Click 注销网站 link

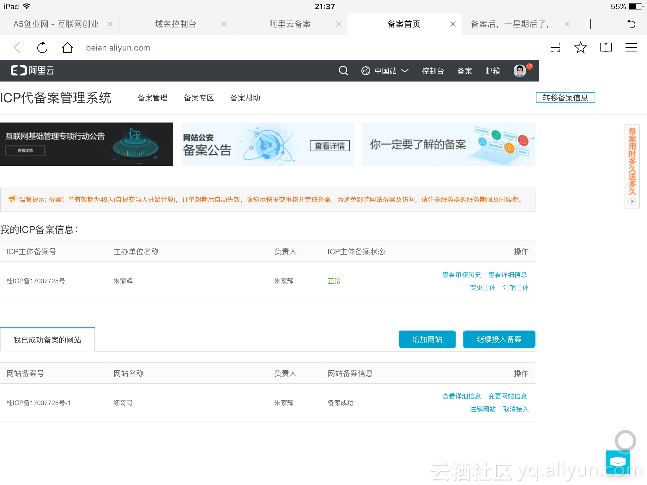click(483, 409)
